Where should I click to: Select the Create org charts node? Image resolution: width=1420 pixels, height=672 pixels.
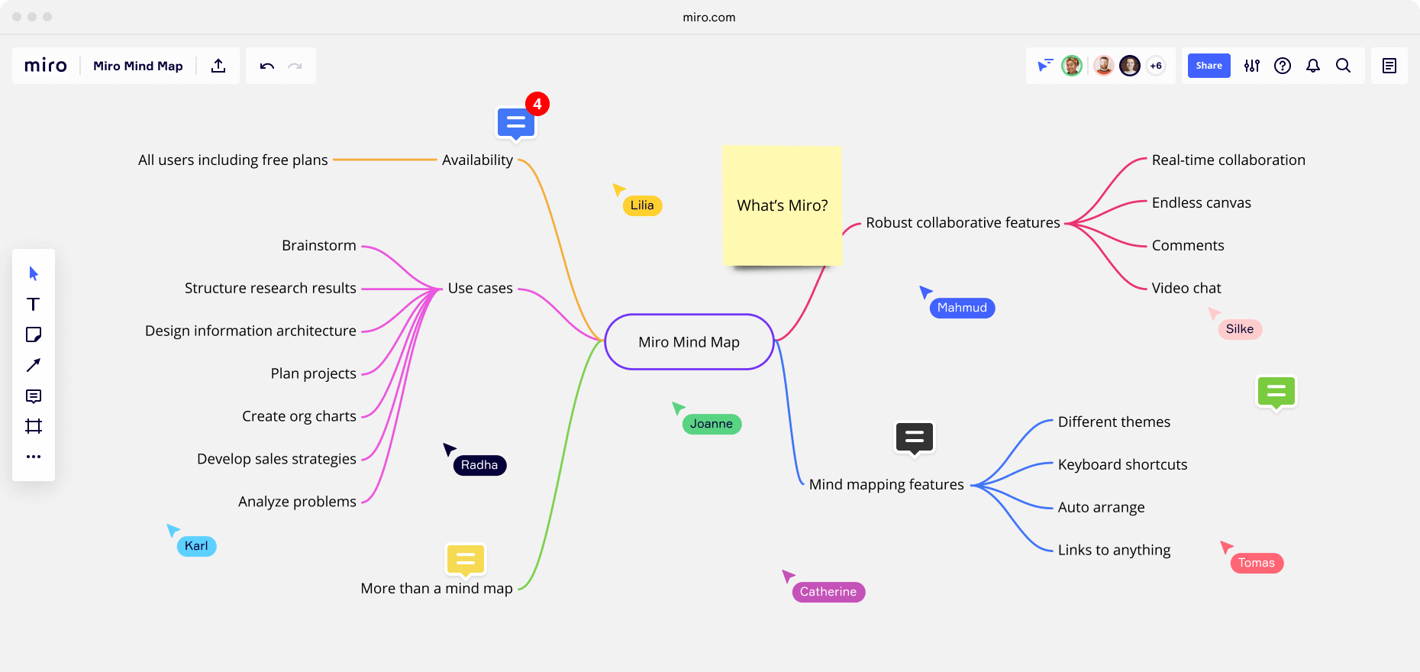coord(299,417)
